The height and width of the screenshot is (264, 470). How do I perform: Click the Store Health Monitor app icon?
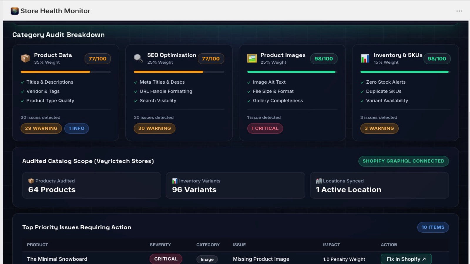14,11
